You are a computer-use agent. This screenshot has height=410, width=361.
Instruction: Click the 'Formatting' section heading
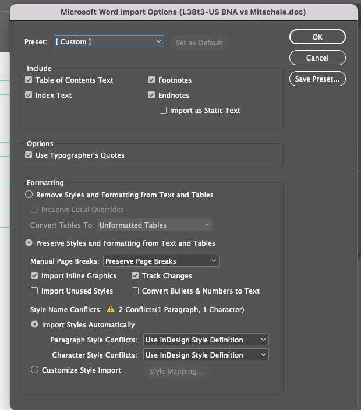click(45, 182)
